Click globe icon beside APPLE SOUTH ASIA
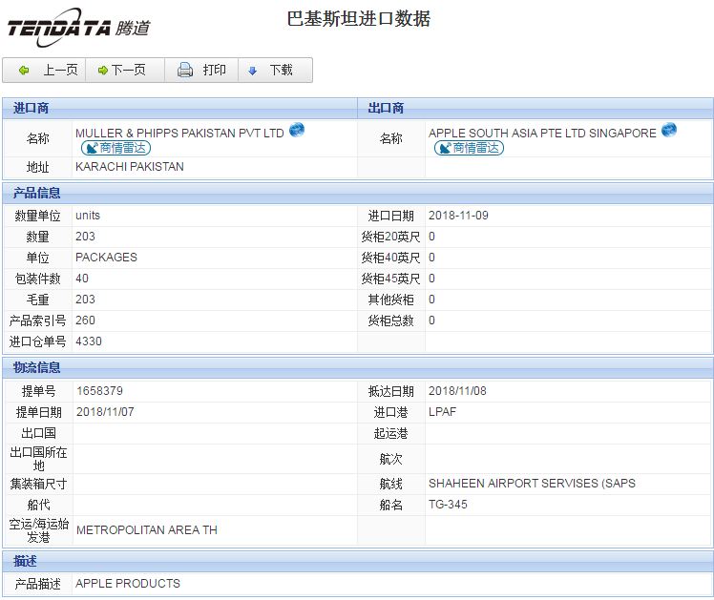Image resolution: width=714 pixels, height=600 pixels. pyautogui.click(x=668, y=131)
